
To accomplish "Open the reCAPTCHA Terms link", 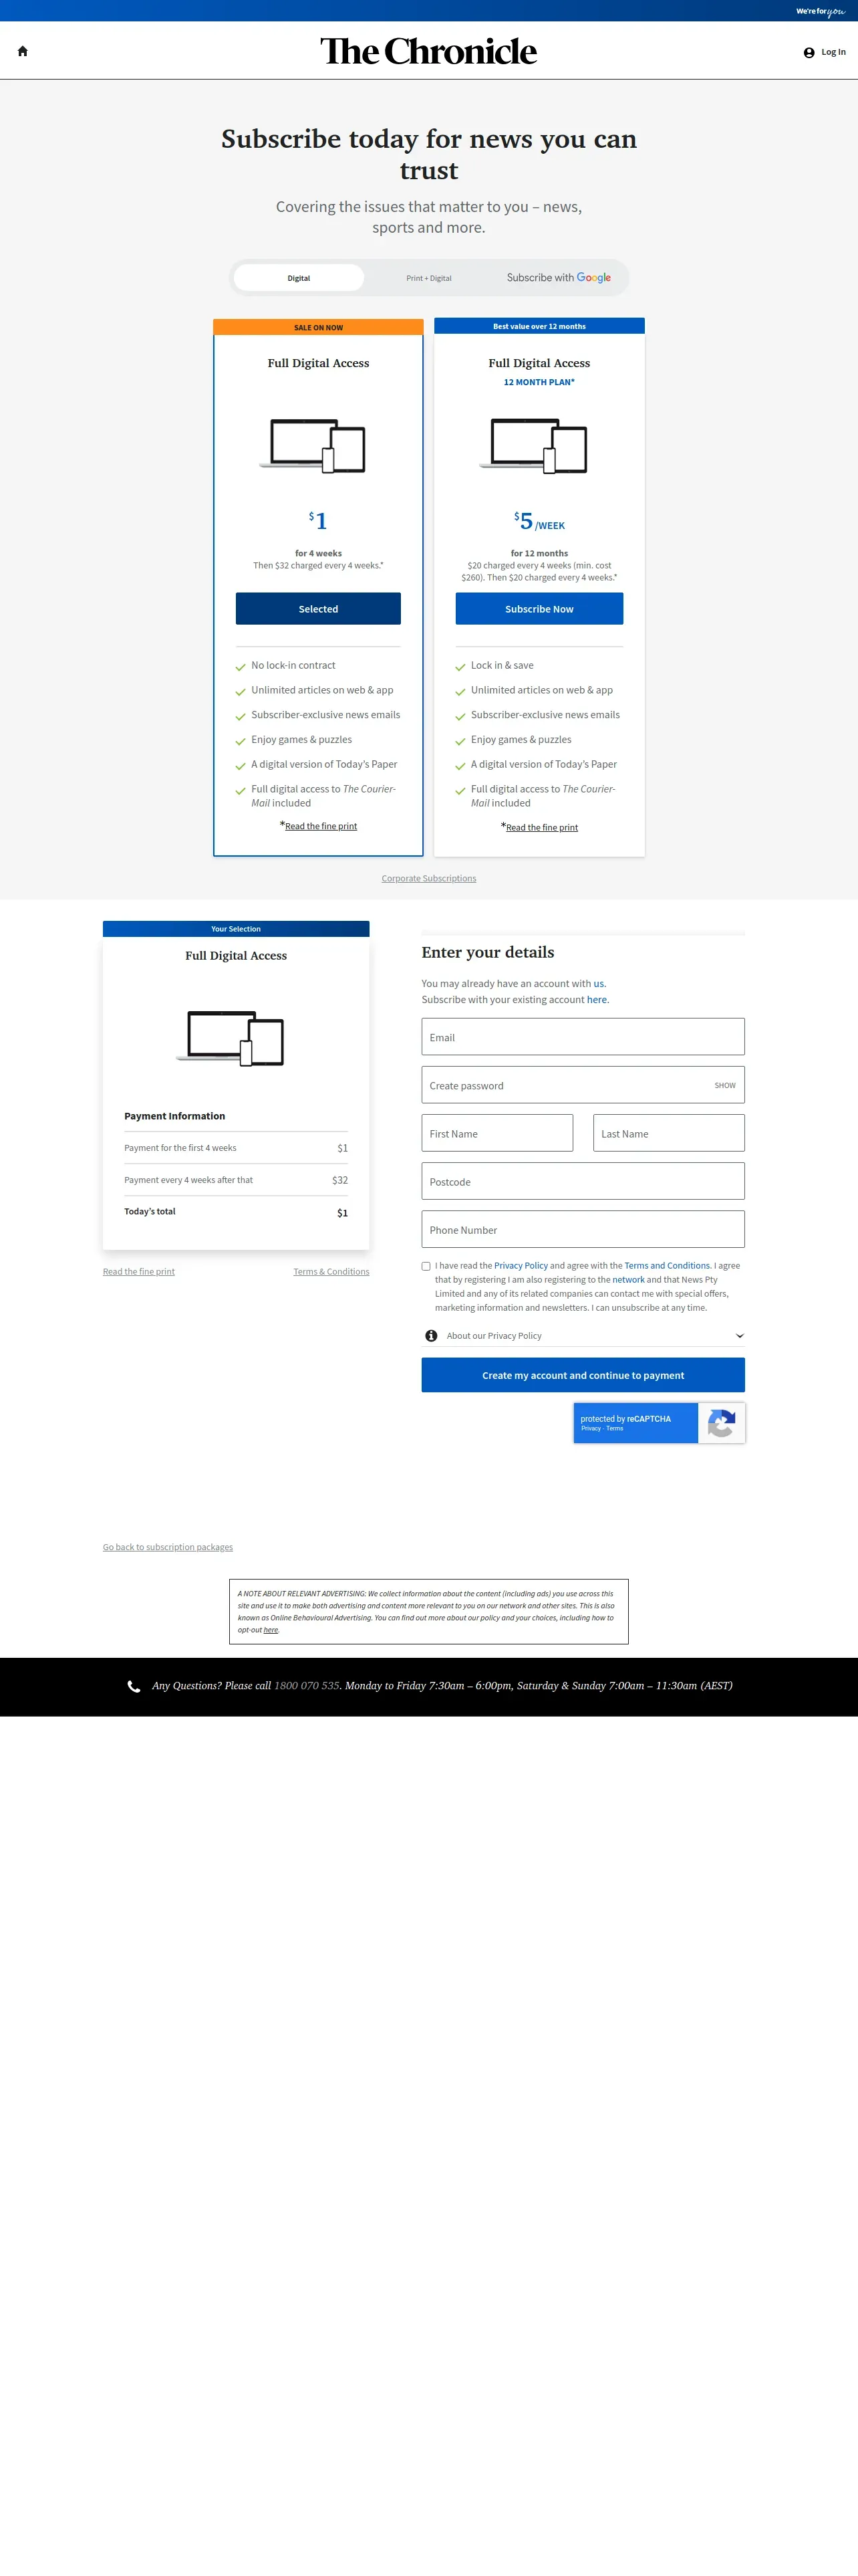I will coord(614,1428).
